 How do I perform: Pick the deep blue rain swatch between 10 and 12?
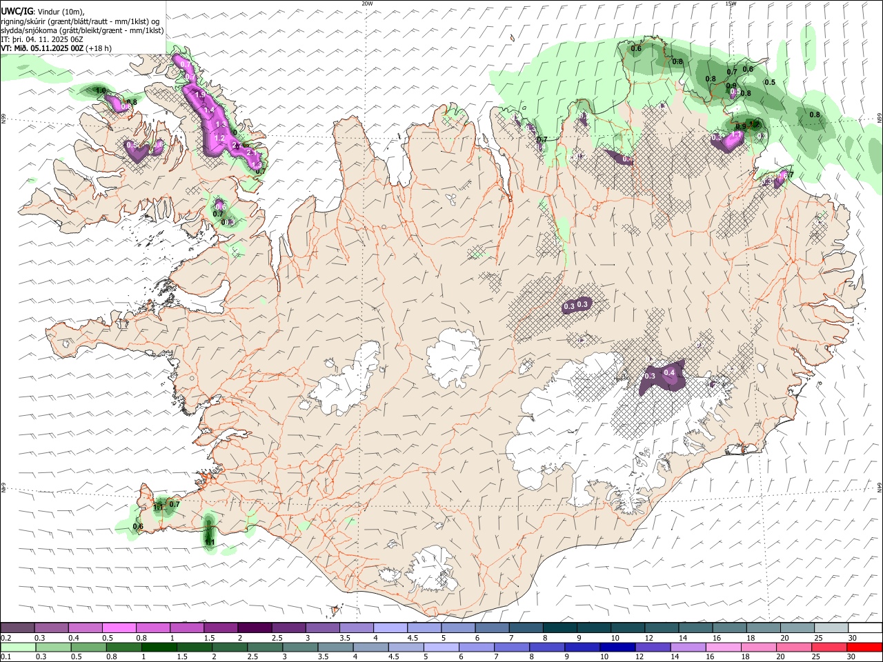click(617, 647)
